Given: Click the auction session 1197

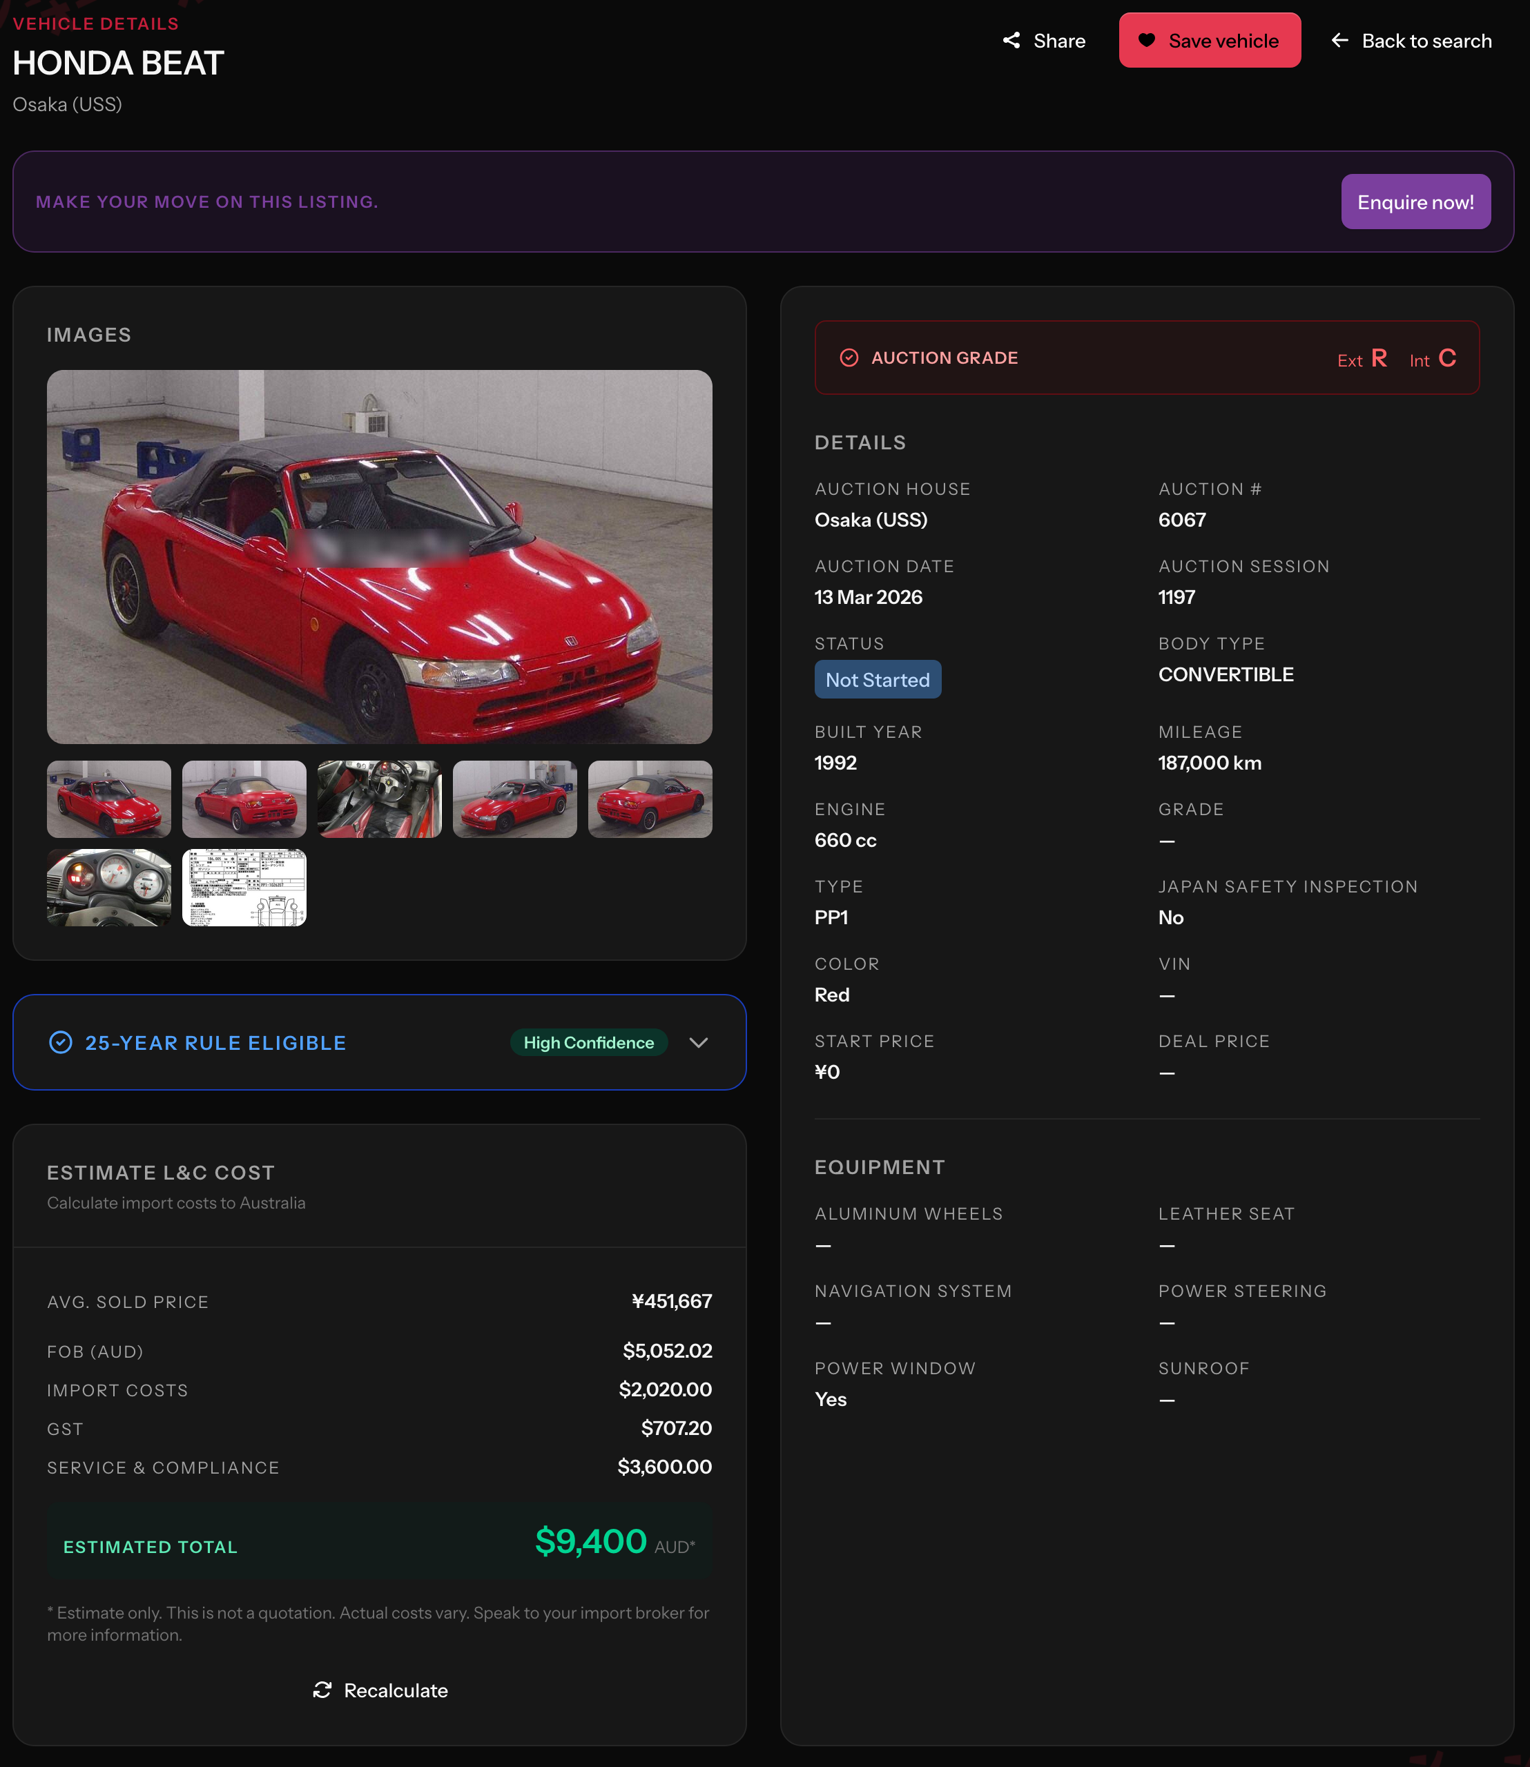Looking at the screenshot, I should (1176, 596).
